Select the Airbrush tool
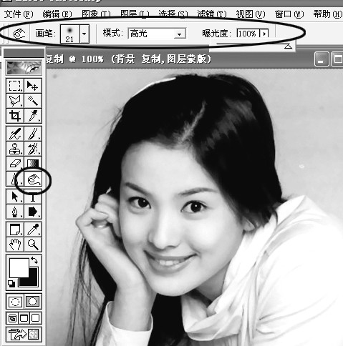Viewport: 343px width, 346px height. click(15, 134)
